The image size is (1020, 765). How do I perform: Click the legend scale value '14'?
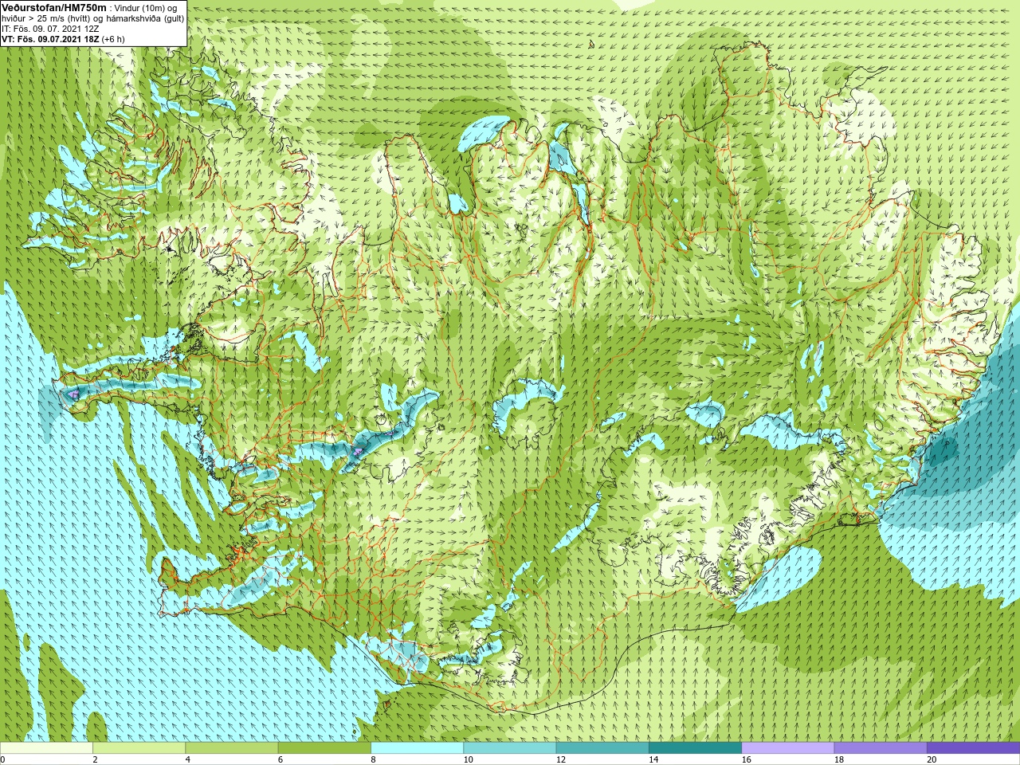(653, 759)
